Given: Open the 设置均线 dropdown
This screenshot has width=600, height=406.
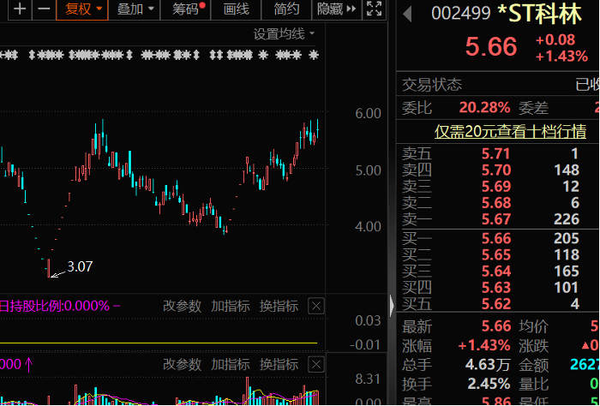Looking at the screenshot, I should coord(284,34).
